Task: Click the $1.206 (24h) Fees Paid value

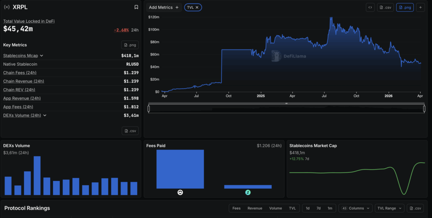Action: point(269,145)
